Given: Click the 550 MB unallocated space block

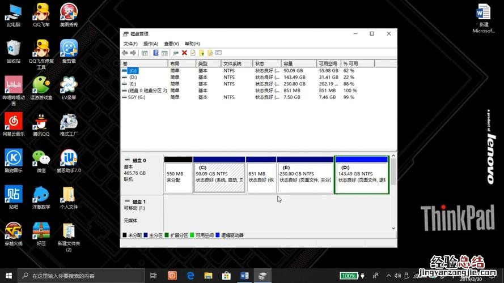Looking at the screenshot, I should [178, 177].
